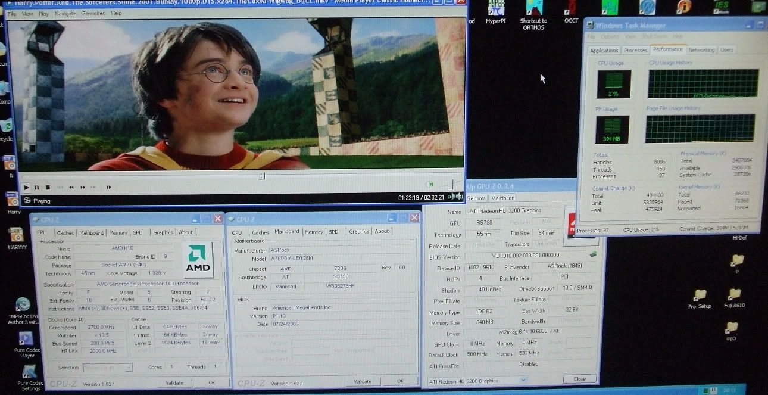Click the rewind button in Media Player Classic
This screenshot has height=395, width=768.
71,187
